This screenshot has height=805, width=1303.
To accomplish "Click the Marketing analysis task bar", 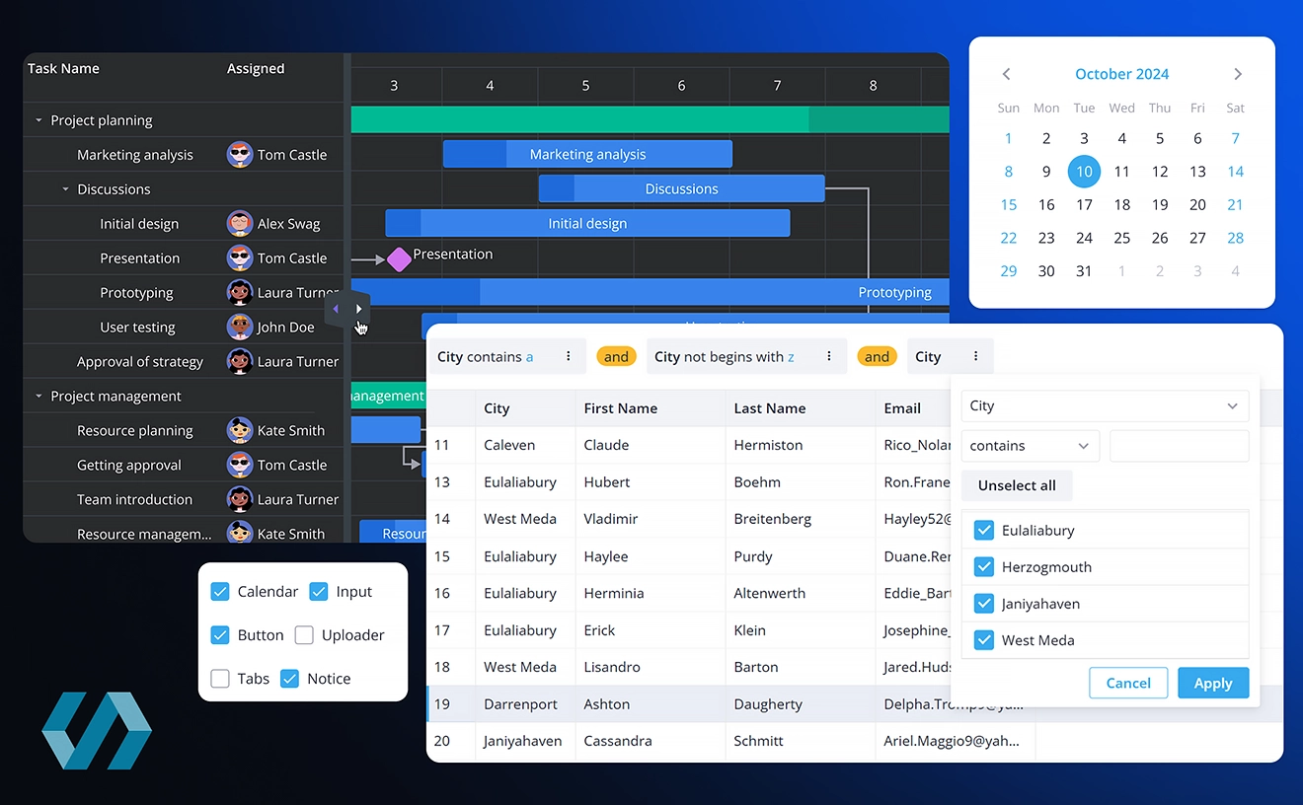I will [x=587, y=154].
